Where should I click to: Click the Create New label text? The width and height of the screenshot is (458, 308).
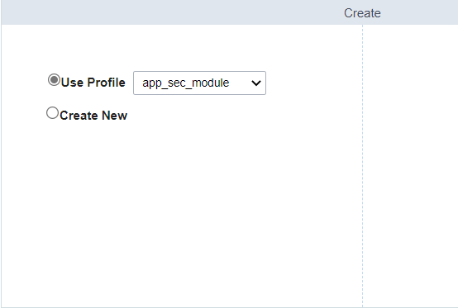93,116
